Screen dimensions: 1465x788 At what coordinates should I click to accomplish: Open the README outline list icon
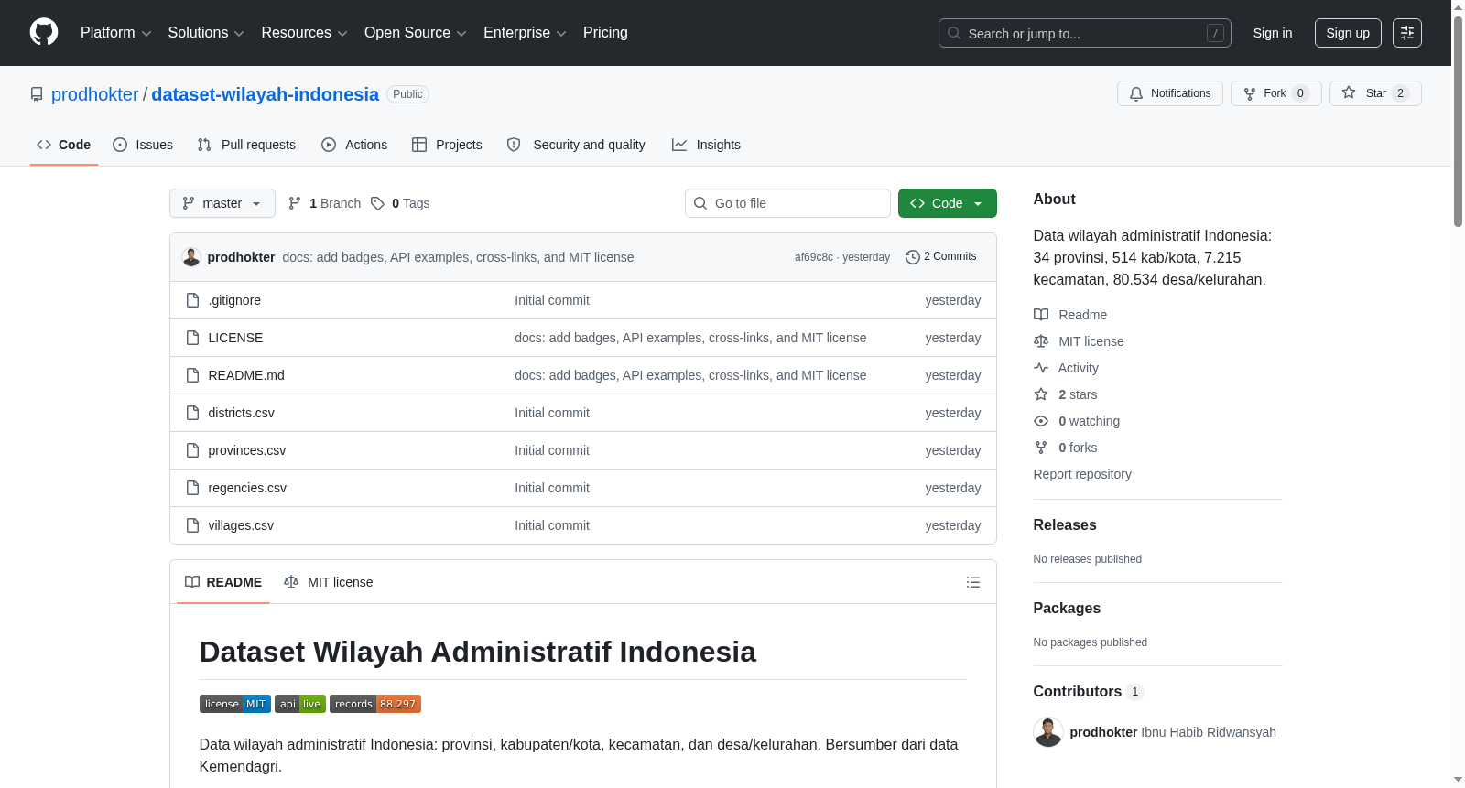[973, 582]
